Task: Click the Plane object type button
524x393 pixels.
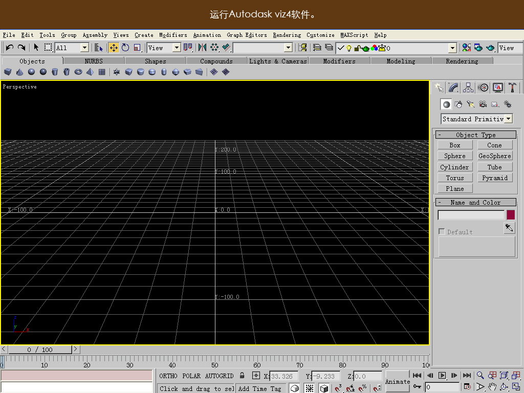Action: [x=455, y=188]
